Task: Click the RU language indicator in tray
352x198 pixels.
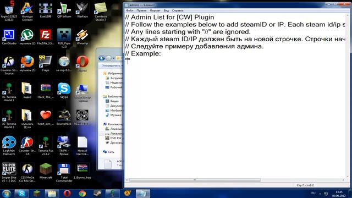Action: pyautogui.click(x=313, y=193)
